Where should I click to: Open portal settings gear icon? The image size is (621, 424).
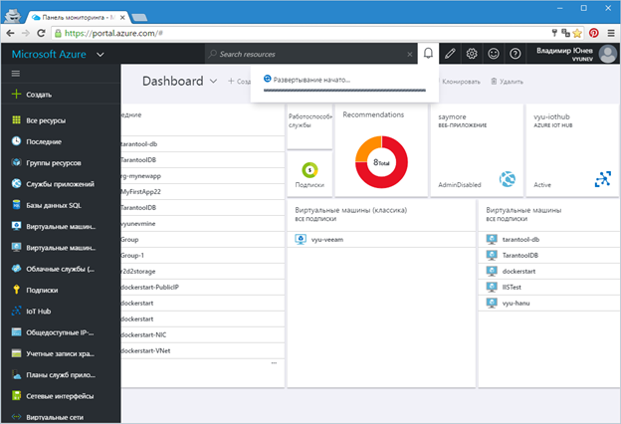pos(472,54)
